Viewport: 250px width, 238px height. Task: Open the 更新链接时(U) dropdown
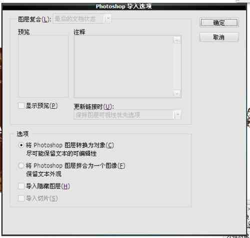127,115
